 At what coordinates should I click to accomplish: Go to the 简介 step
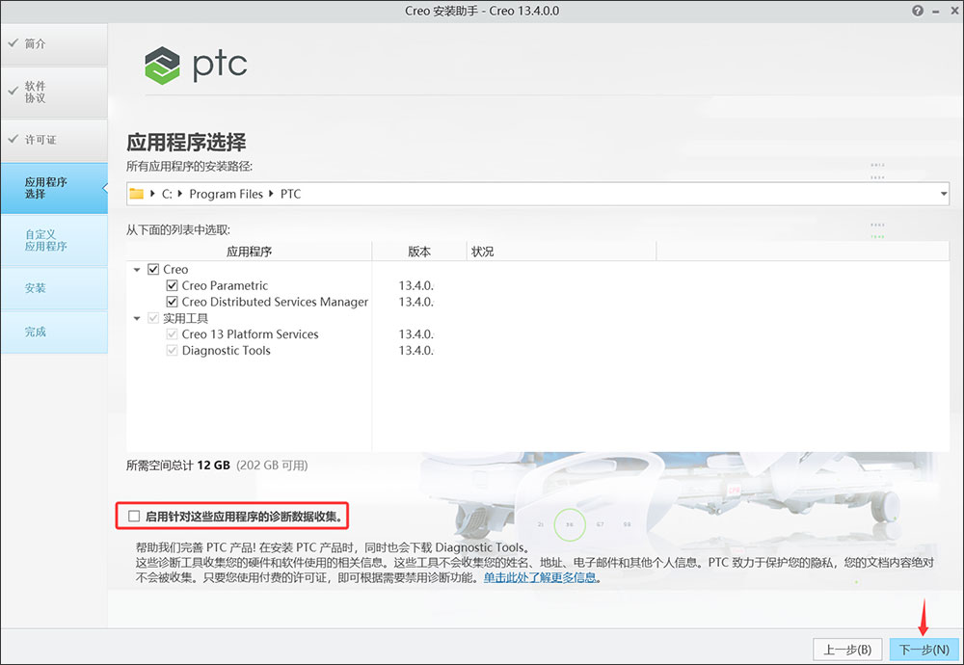[x=54, y=44]
